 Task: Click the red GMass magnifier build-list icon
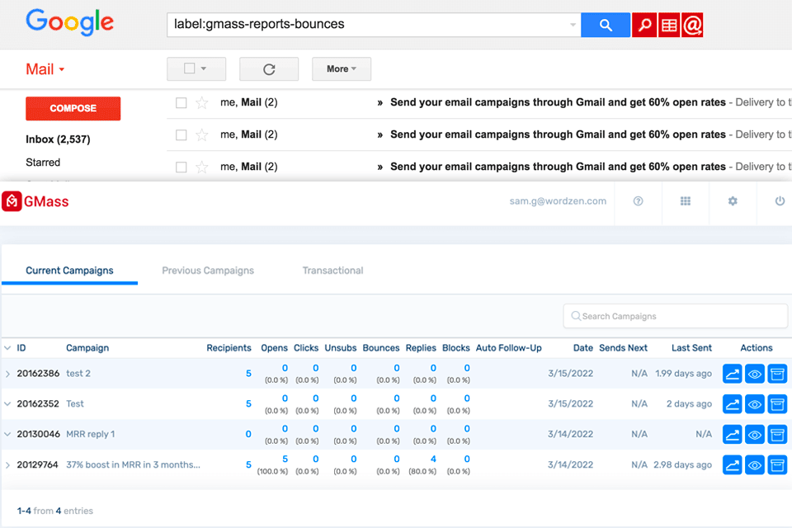(644, 25)
